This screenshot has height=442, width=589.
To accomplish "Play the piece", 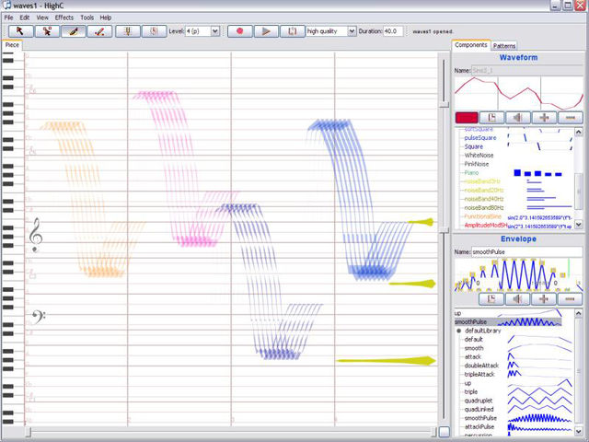I will [266, 31].
